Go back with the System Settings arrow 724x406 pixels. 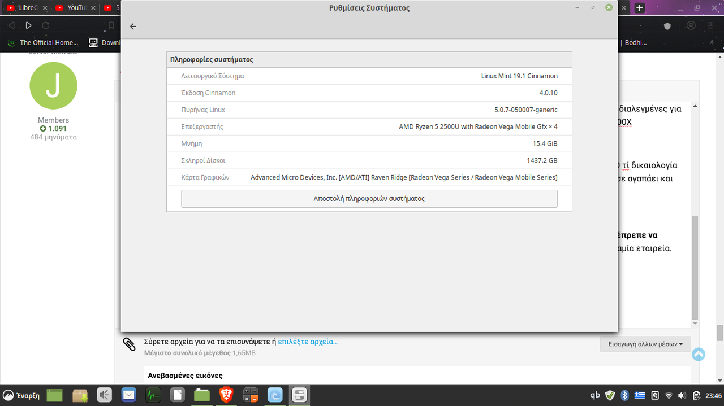(x=133, y=27)
